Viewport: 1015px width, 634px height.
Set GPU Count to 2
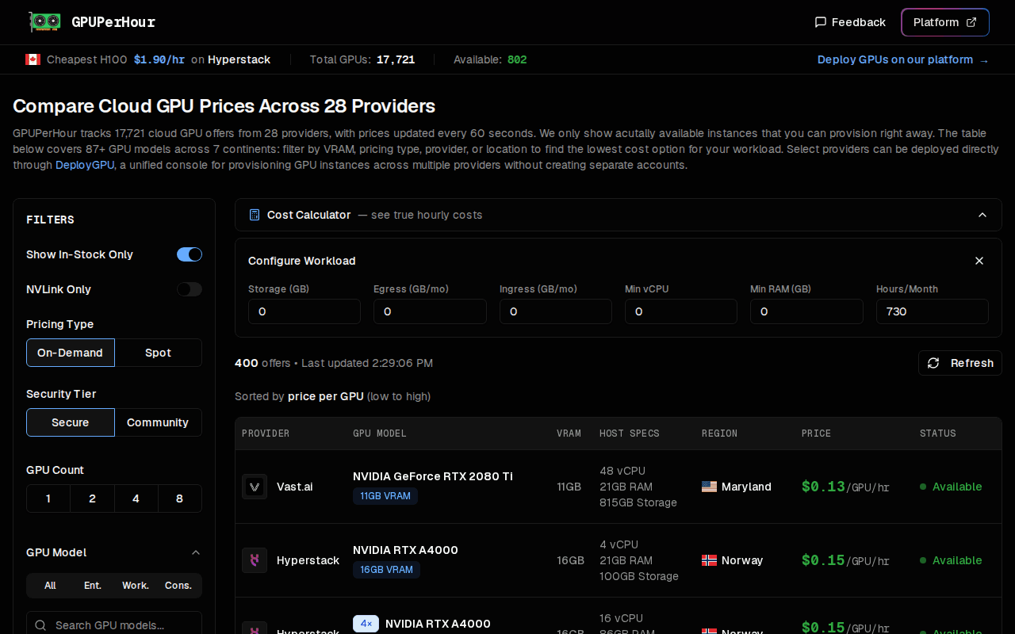(x=92, y=498)
